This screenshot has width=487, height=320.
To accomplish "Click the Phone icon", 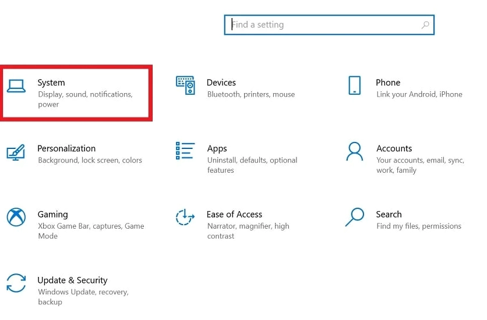I will tap(354, 86).
